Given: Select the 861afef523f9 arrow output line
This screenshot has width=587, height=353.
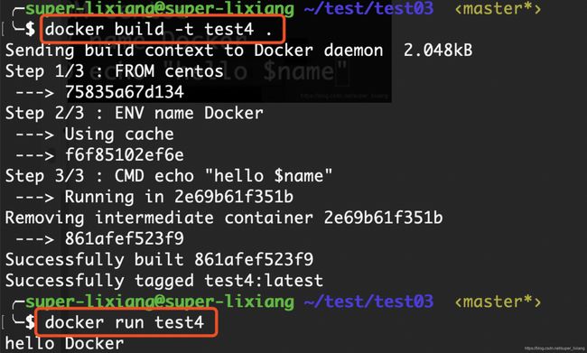Looking at the screenshot, I should (99, 239).
